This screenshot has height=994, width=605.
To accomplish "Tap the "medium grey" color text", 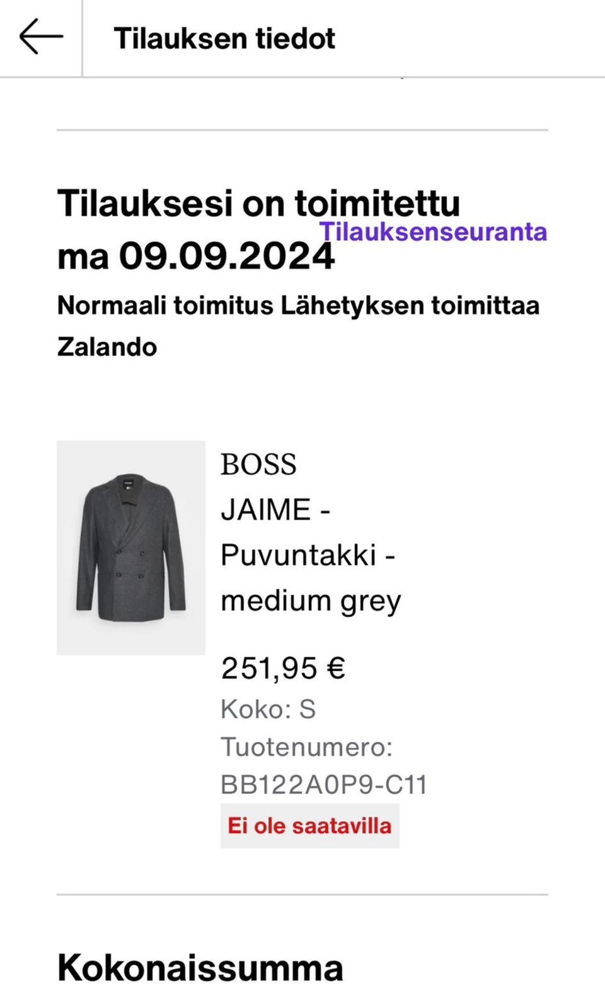I will [x=311, y=601].
